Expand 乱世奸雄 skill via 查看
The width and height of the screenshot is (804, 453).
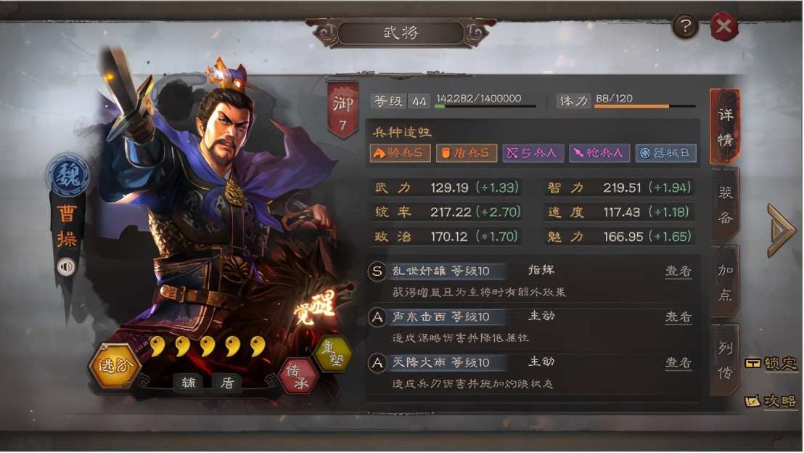678,271
